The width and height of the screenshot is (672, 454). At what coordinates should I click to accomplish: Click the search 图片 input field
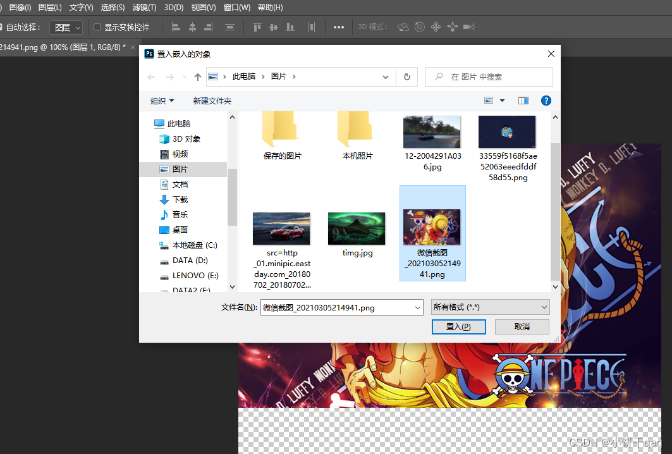[x=489, y=77]
